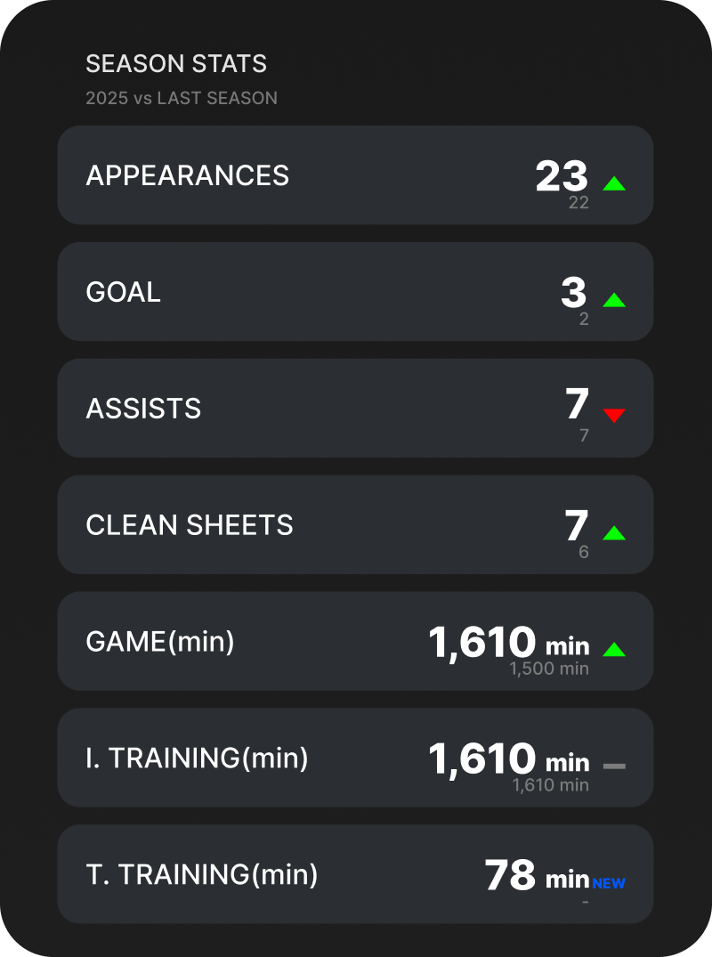Click the green up triangle next to Goal

614,300
